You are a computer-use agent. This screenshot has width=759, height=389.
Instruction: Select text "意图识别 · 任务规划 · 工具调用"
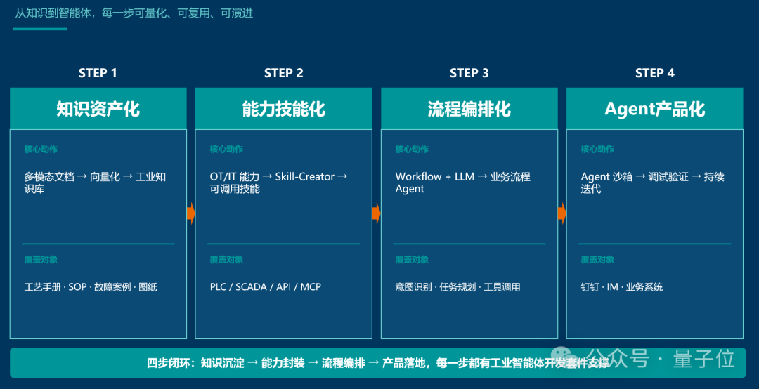[x=458, y=287]
